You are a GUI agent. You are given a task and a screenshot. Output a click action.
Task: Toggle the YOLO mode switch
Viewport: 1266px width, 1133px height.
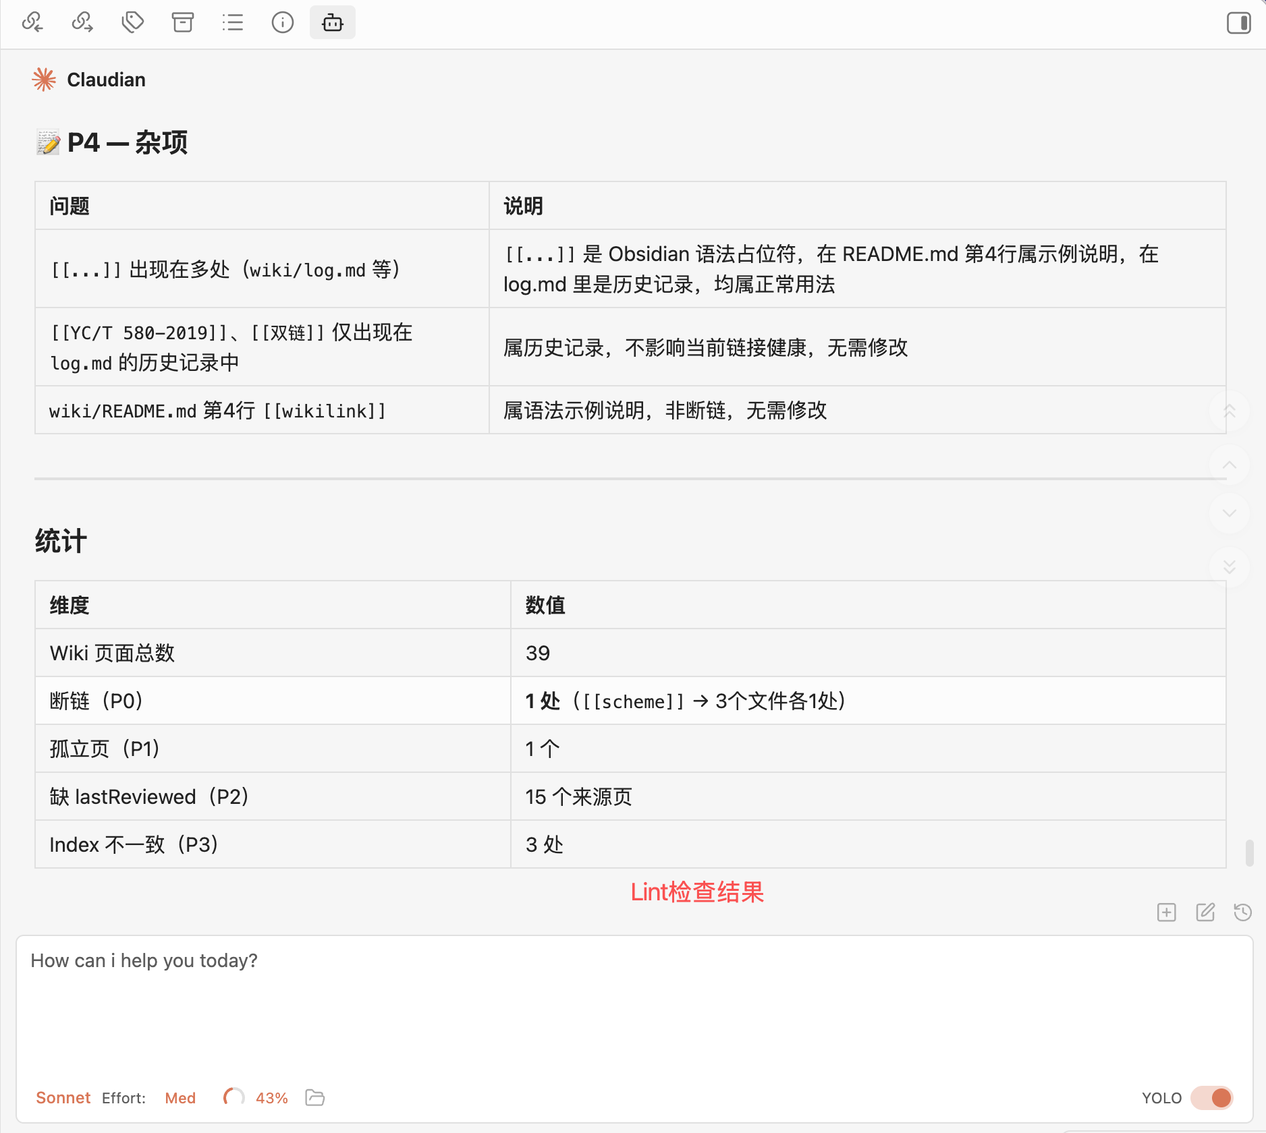[x=1212, y=1098]
